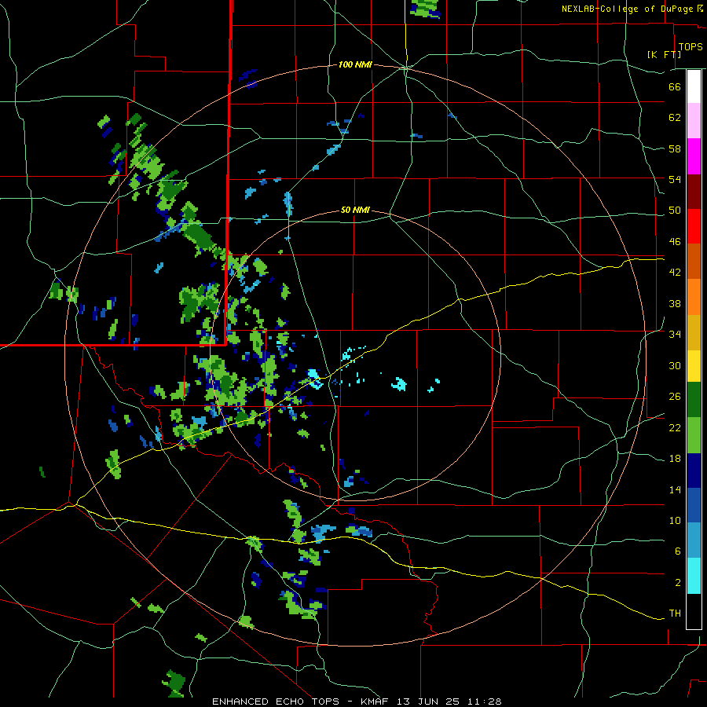Click the legend value '18'
707x707 pixels.
click(x=675, y=459)
